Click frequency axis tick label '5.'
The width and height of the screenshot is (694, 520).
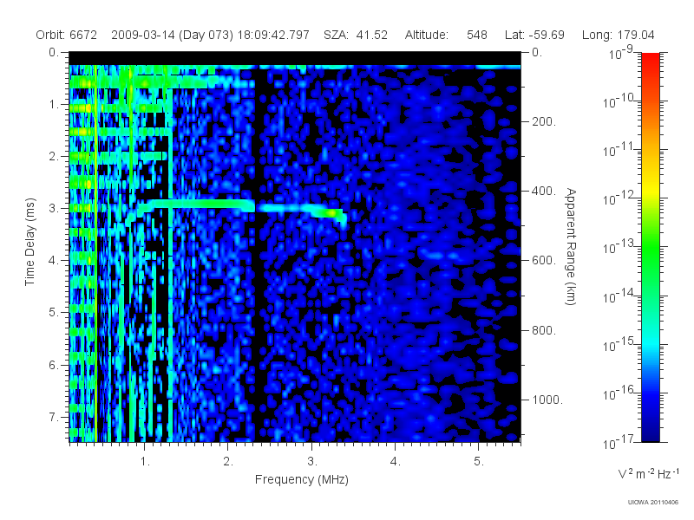coord(479,462)
